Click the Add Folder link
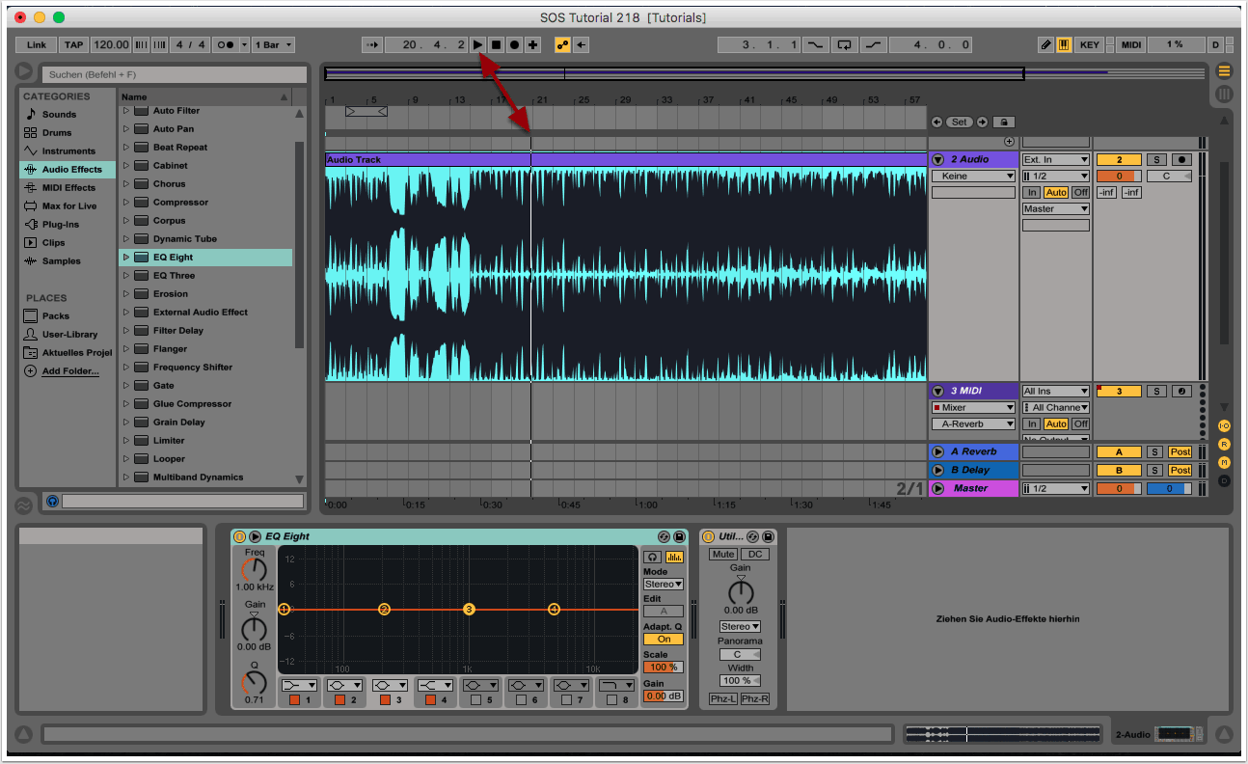The height and width of the screenshot is (764, 1248). pyautogui.click(x=69, y=371)
